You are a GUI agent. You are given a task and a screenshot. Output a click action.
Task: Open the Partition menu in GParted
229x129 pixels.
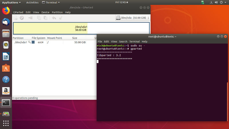[x=57, y=12]
